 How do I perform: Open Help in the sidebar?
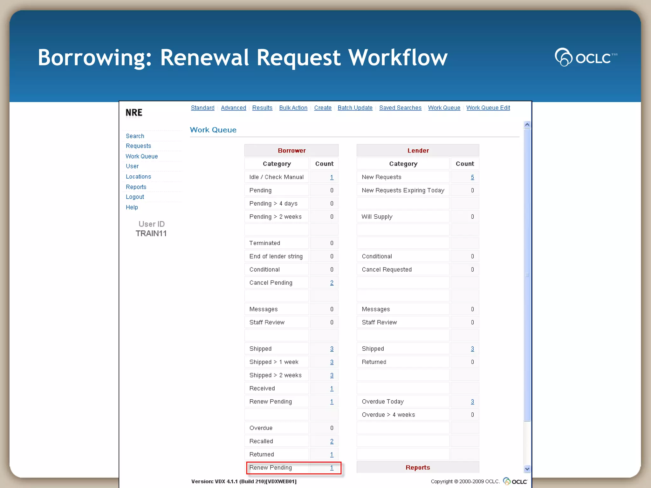click(132, 207)
